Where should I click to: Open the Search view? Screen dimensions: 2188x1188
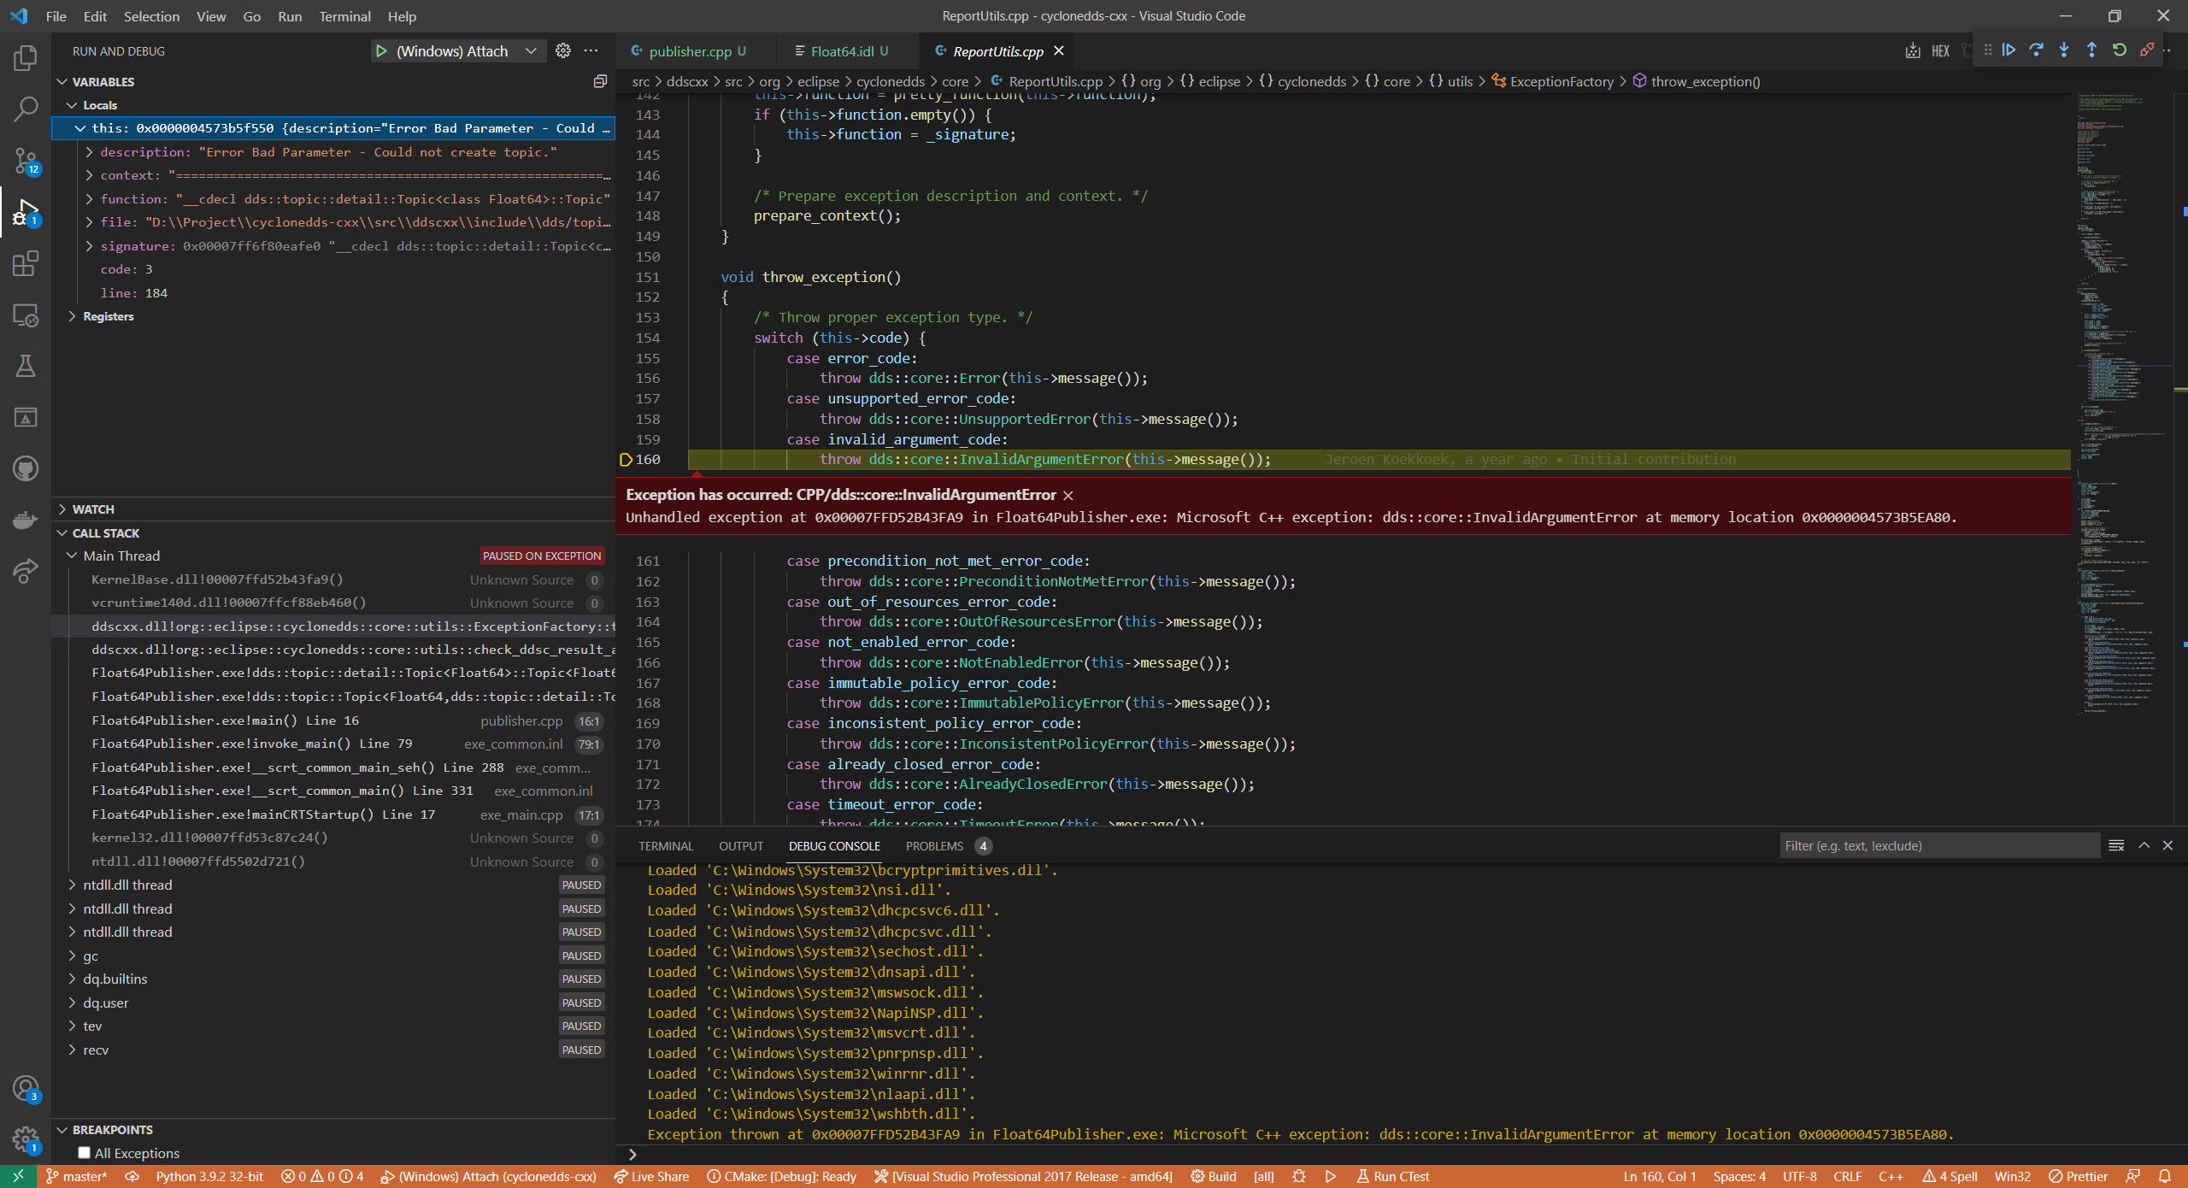25,109
